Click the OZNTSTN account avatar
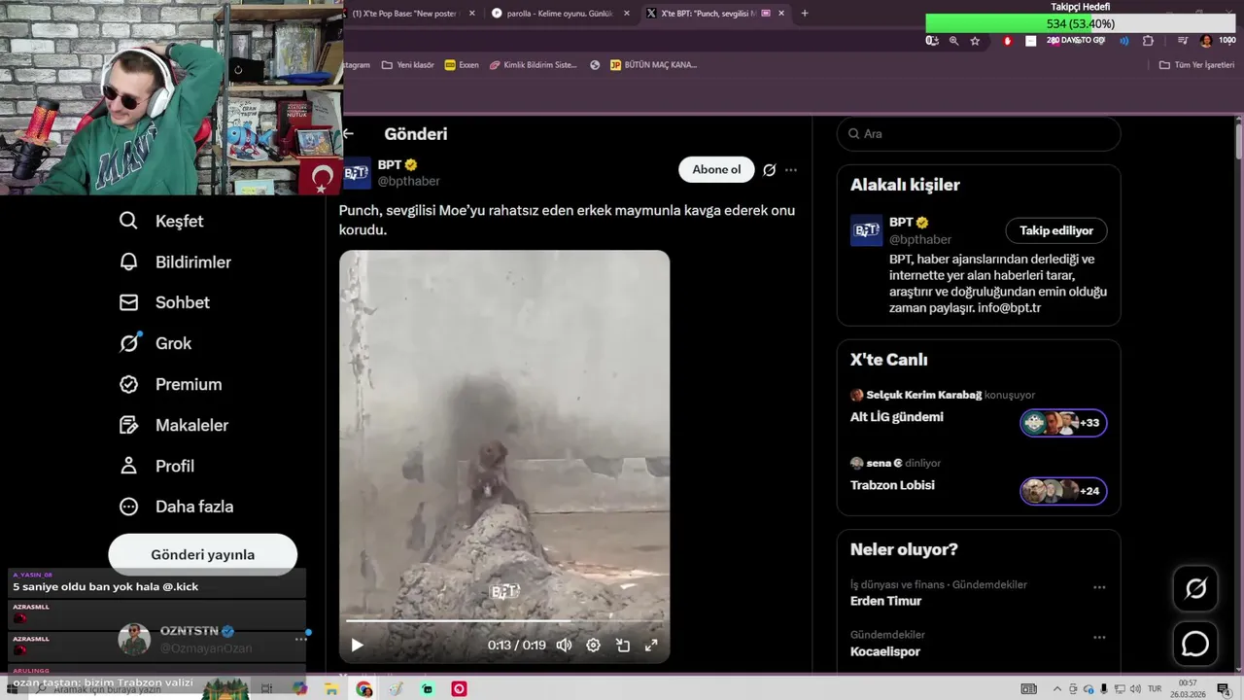Screen dimensions: 1244x700 click(x=134, y=639)
